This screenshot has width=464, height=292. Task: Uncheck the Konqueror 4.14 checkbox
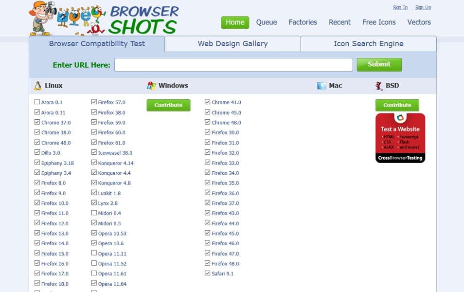click(94, 162)
